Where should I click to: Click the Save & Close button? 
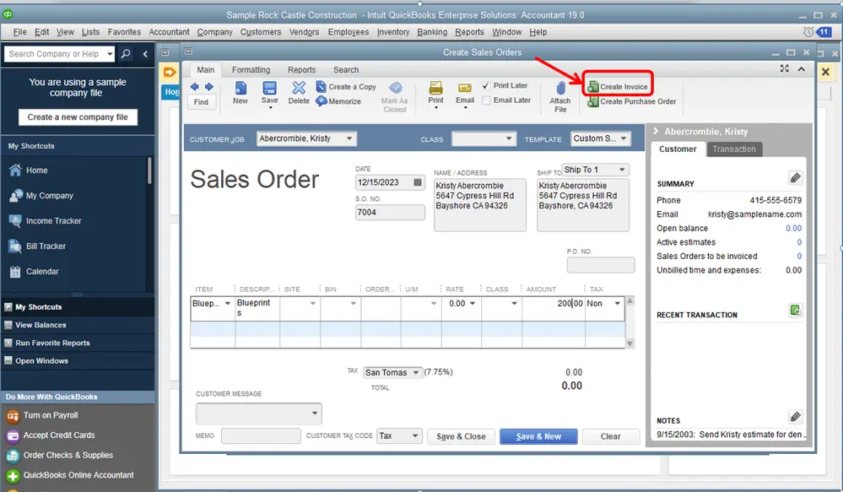coord(462,436)
